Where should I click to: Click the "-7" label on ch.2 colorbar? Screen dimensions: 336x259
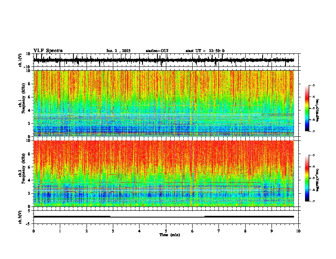(313, 201)
